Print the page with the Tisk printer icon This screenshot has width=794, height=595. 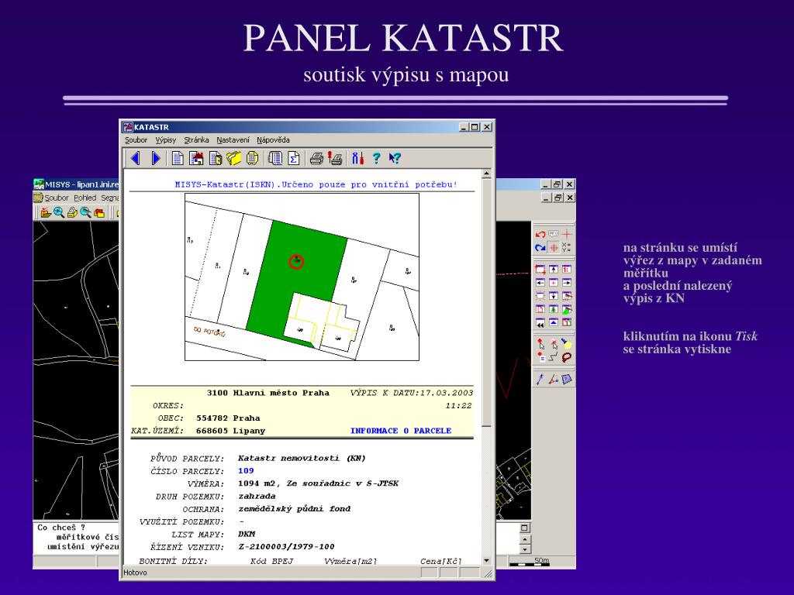click(x=316, y=158)
